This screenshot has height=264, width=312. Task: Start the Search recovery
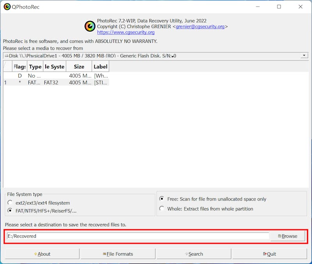[x=194, y=254]
